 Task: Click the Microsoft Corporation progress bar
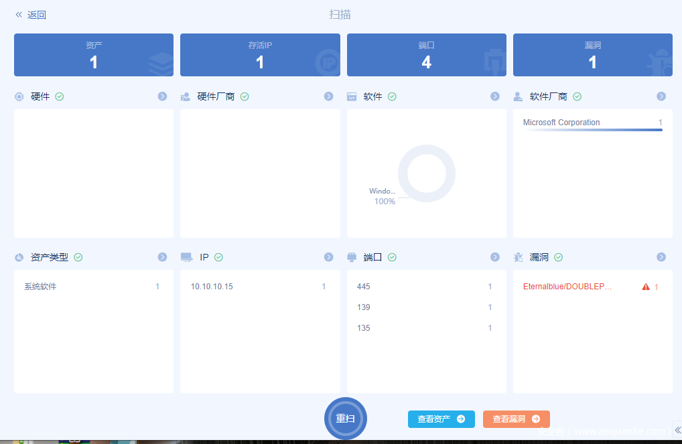[x=592, y=130]
